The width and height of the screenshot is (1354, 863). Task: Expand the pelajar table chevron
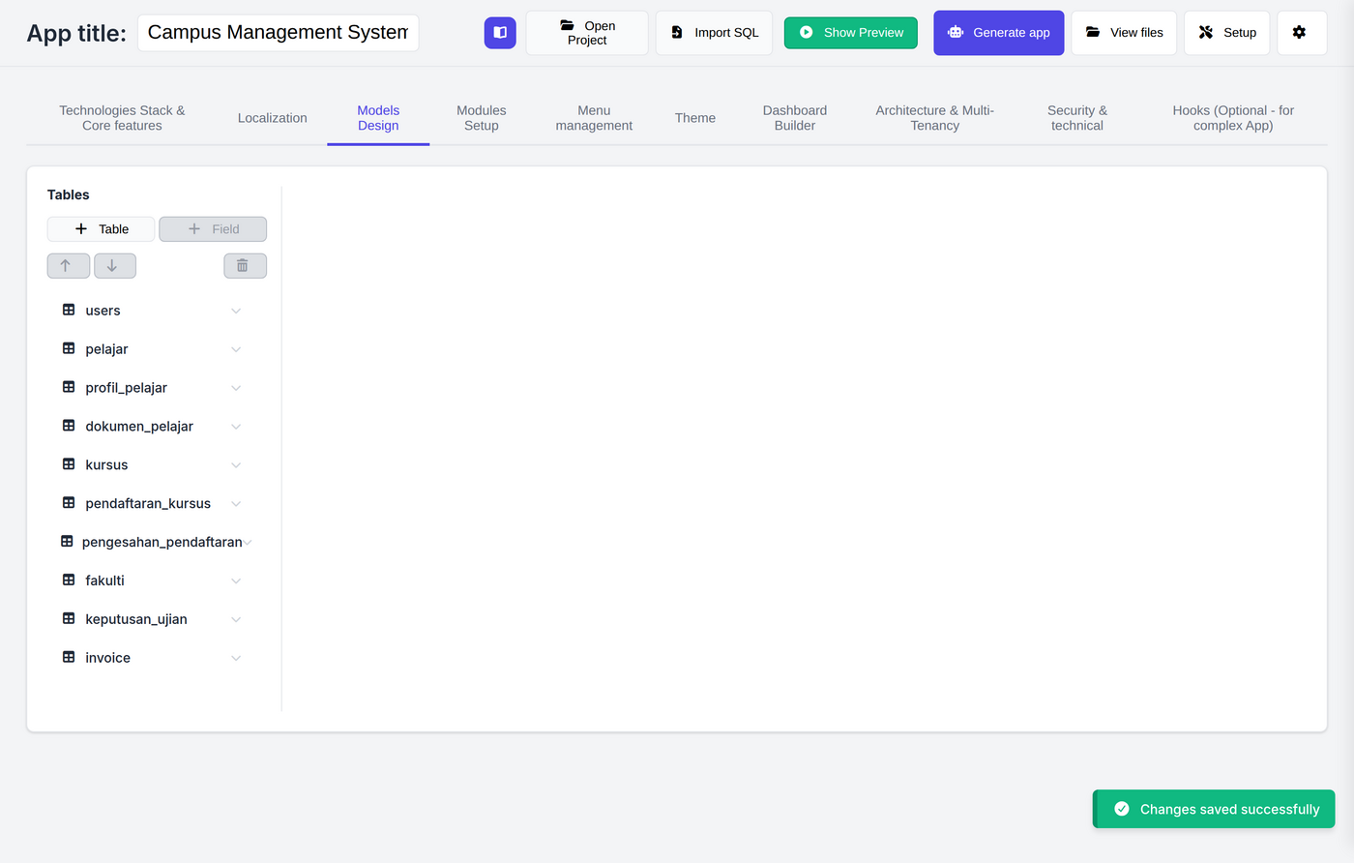tap(236, 349)
